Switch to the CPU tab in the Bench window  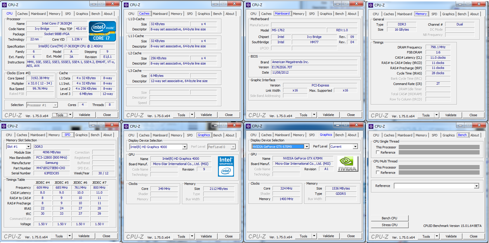coord(376,135)
